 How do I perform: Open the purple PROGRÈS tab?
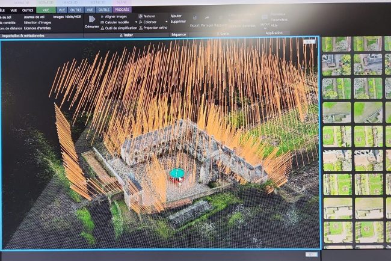(122, 10)
